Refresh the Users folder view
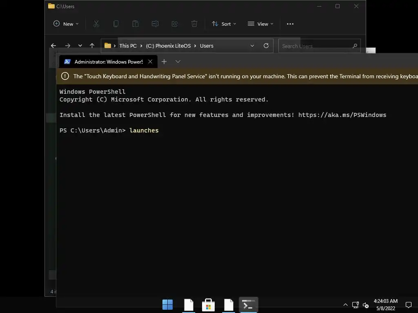The height and width of the screenshot is (313, 418). [266, 46]
